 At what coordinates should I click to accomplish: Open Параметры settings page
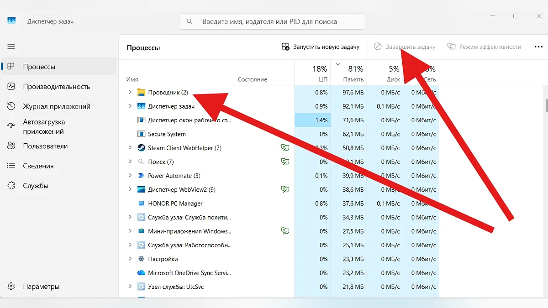[59, 287]
